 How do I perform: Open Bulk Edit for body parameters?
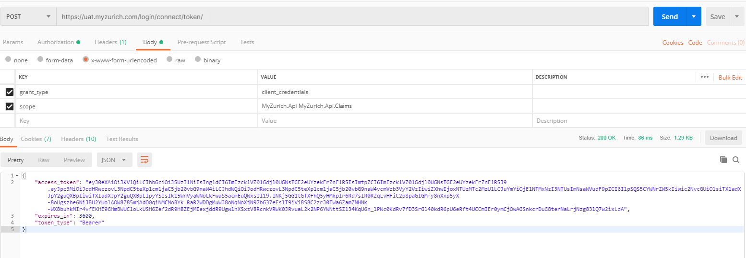(730, 77)
